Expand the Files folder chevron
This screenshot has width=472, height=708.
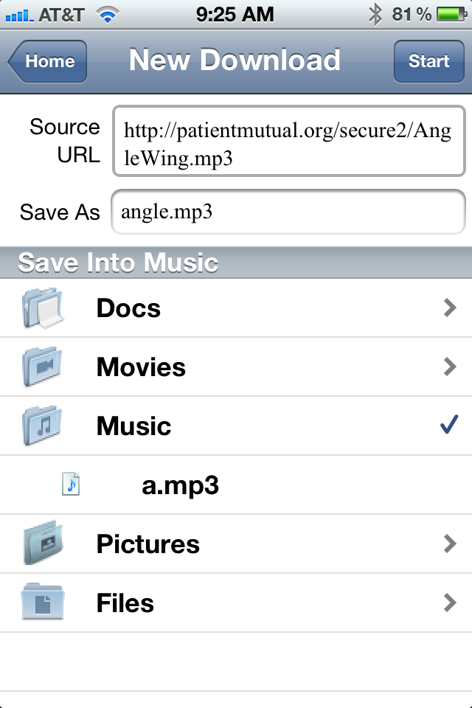[450, 603]
